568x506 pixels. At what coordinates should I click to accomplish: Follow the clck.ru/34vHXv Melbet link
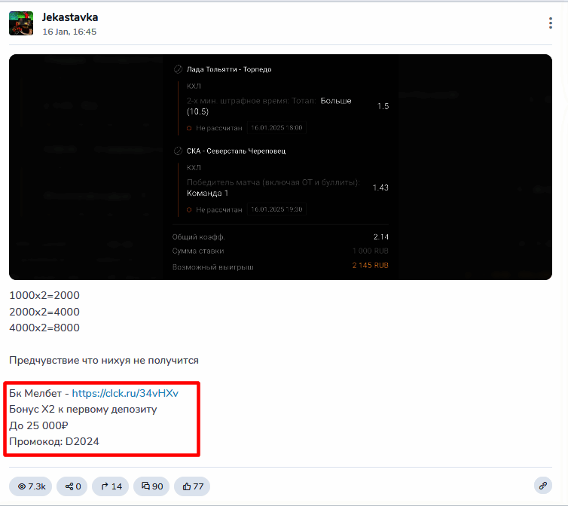[x=125, y=393]
